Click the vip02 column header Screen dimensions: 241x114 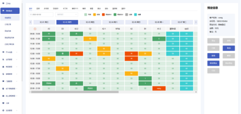[186, 29]
